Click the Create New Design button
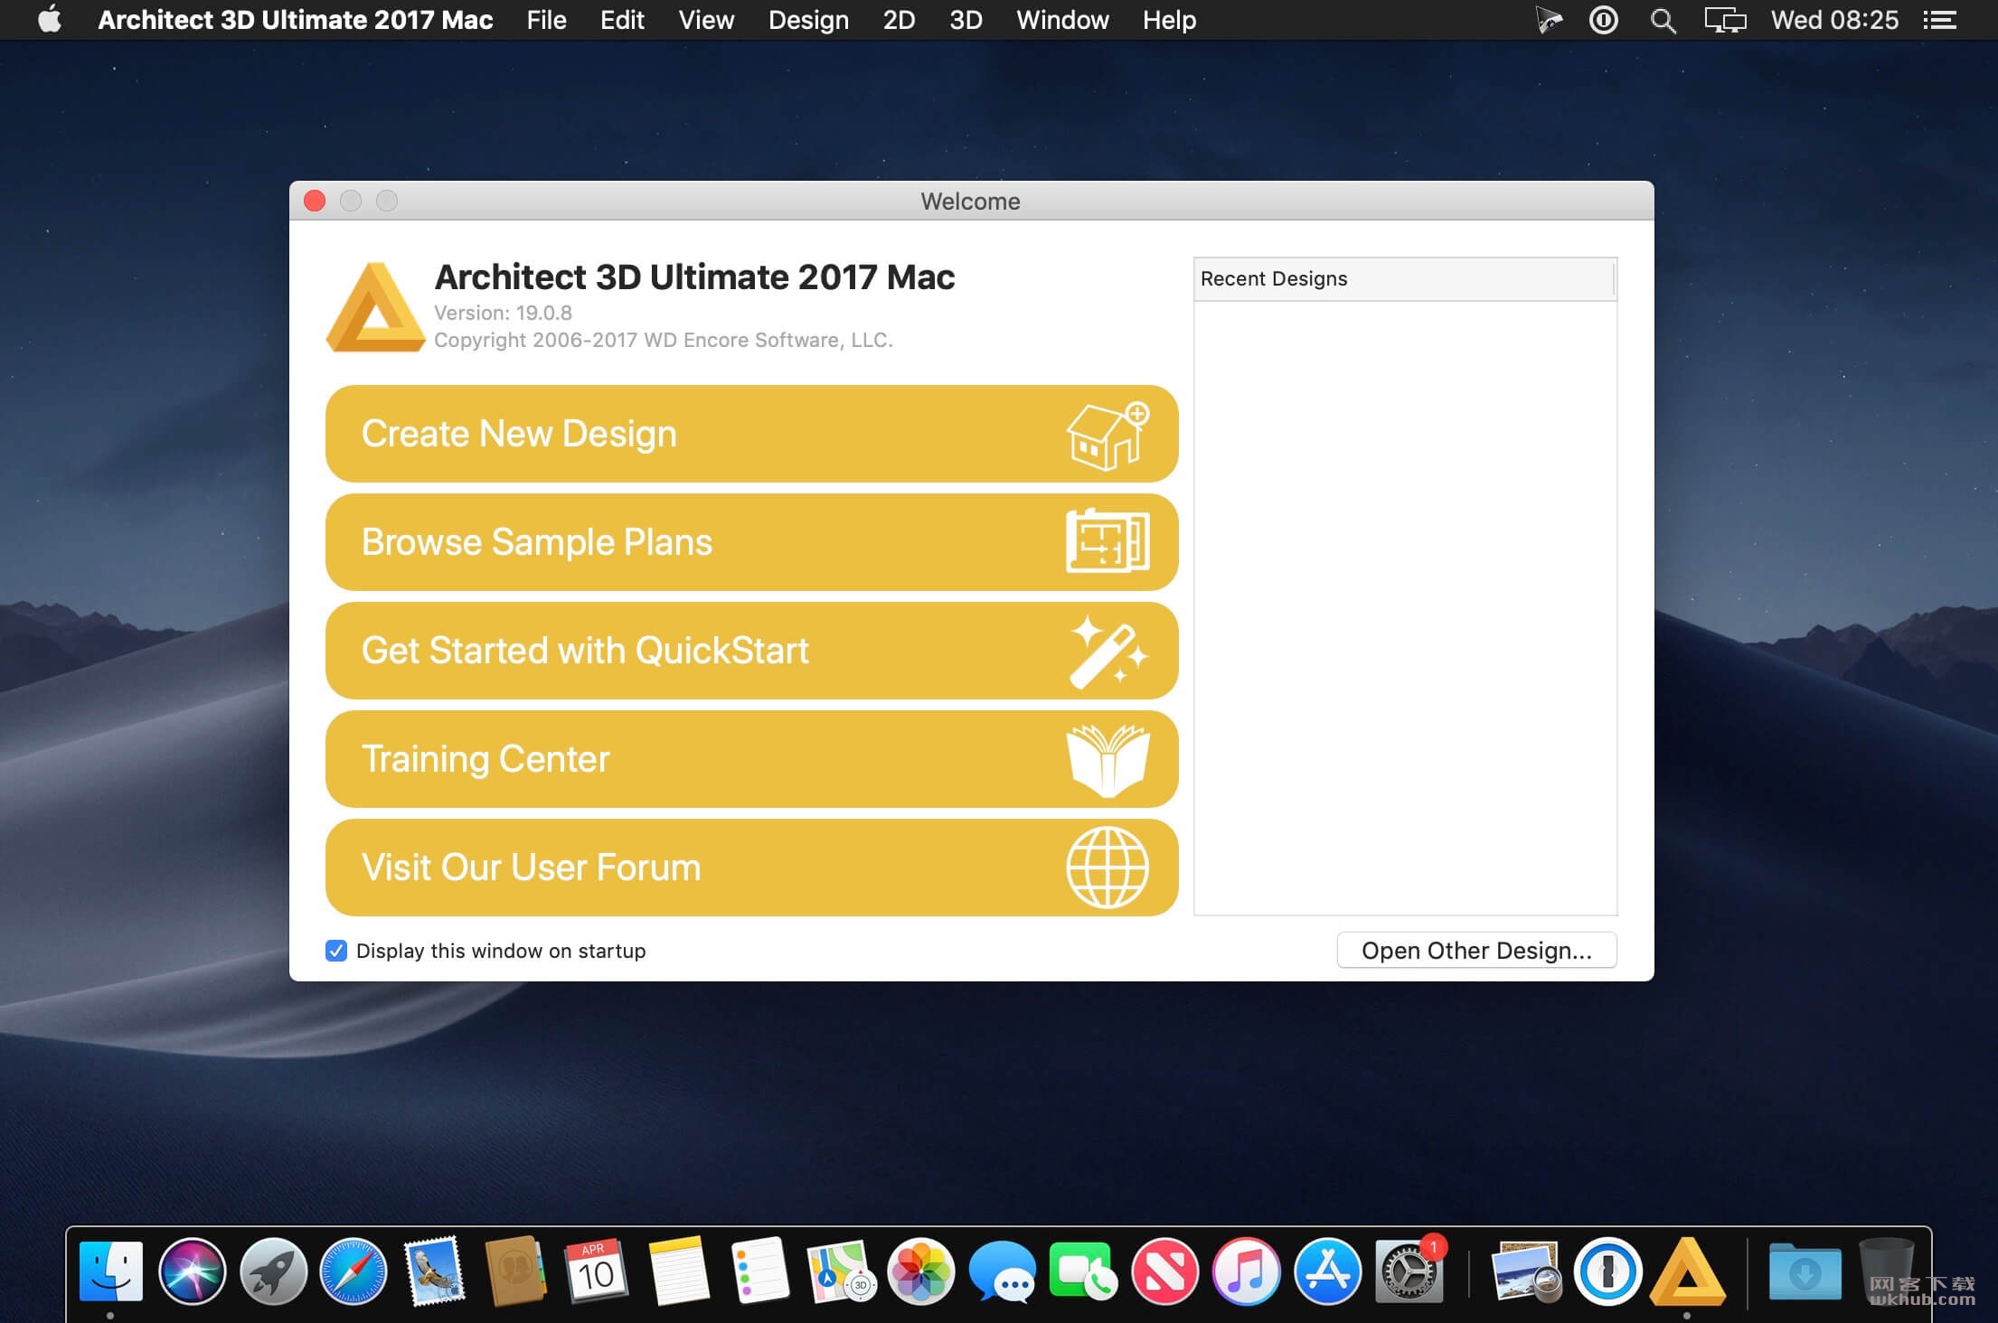The width and height of the screenshot is (1998, 1323). pos(751,434)
